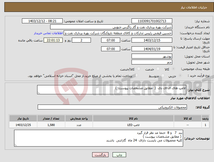The height and width of the screenshot is (162, 214).
Task: Toggle the اسناد خزانه اسلامی payment checkbox
Action: (x=136, y=75)
